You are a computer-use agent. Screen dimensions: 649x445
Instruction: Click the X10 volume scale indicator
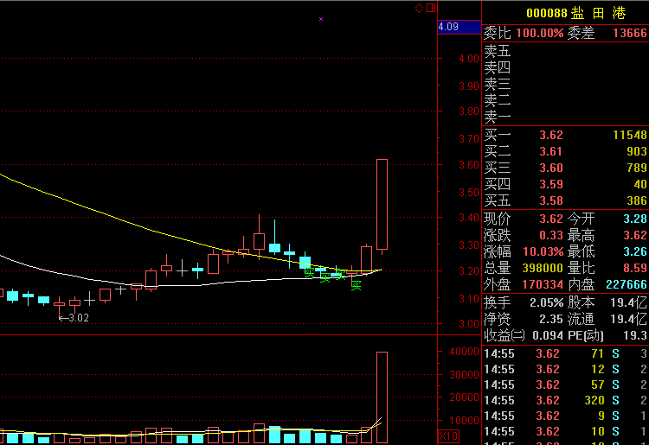448,435
